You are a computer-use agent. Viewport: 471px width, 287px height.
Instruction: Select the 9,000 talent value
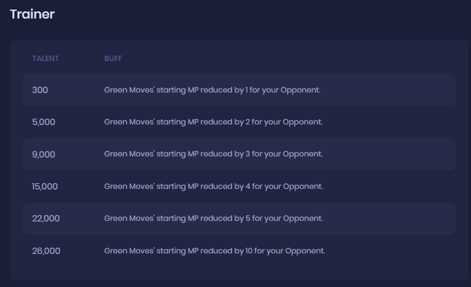tap(44, 154)
